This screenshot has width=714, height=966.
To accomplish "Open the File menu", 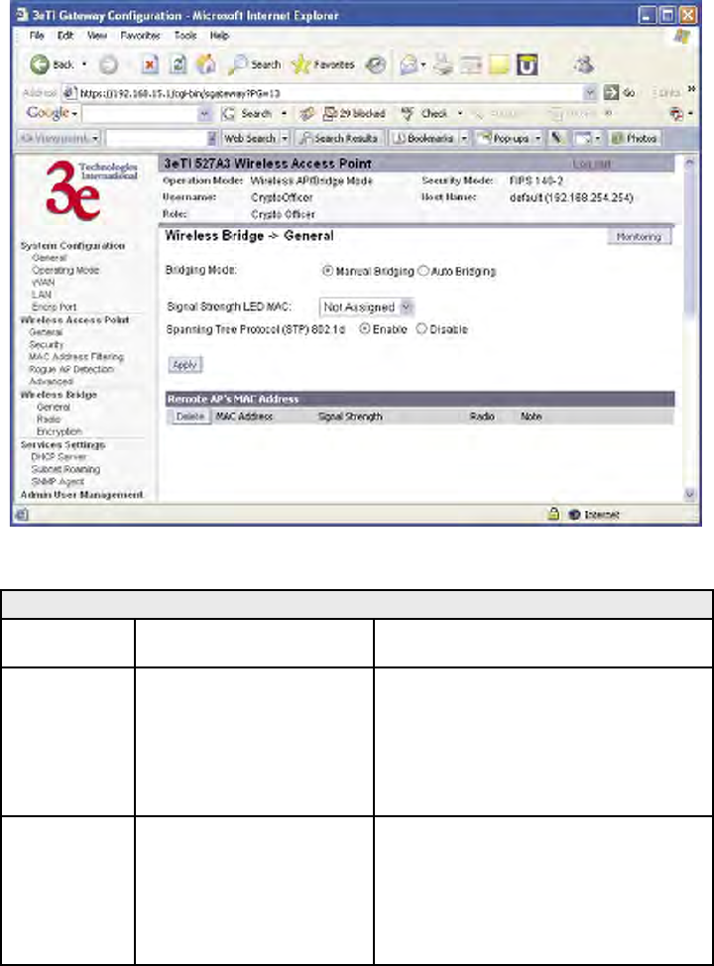I will click(37, 36).
